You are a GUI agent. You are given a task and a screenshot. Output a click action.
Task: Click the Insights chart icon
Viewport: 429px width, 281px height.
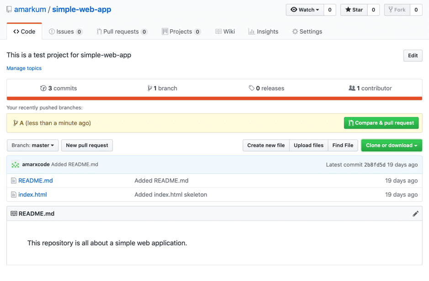[253, 31]
